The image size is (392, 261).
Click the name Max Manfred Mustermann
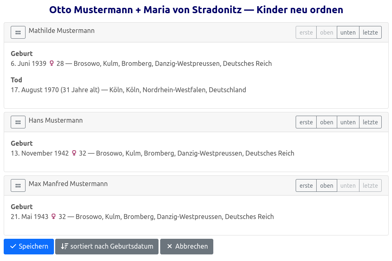pyautogui.click(x=68, y=184)
